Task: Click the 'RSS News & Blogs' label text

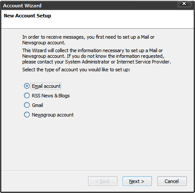Action: pyautogui.click(x=51, y=96)
